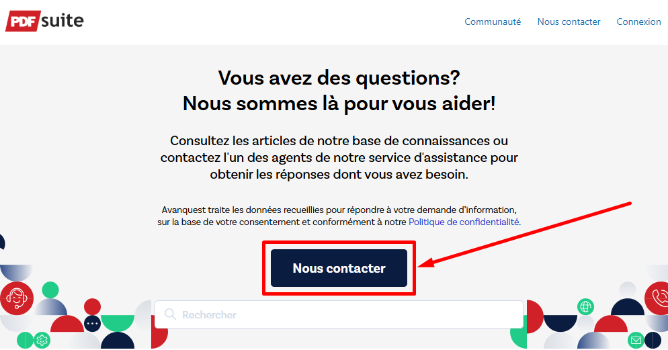Click the heading Vous avez des questions?

click(x=339, y=78)
